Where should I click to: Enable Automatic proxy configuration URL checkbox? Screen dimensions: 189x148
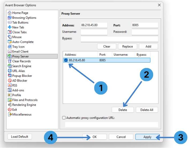pos(64,118)
